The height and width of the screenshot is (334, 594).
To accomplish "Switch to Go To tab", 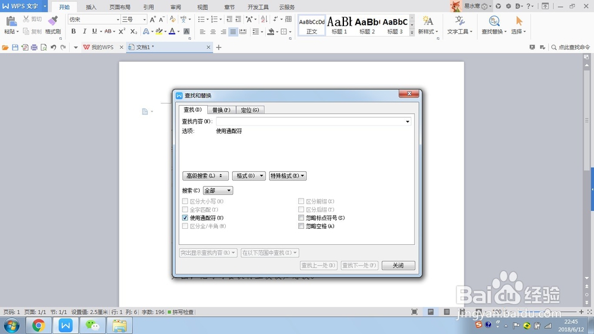I will [250, 110].
